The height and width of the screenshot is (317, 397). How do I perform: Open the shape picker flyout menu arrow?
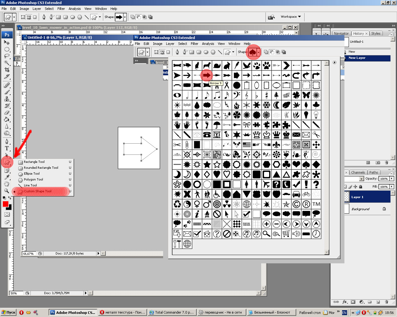tap(334, 63)
